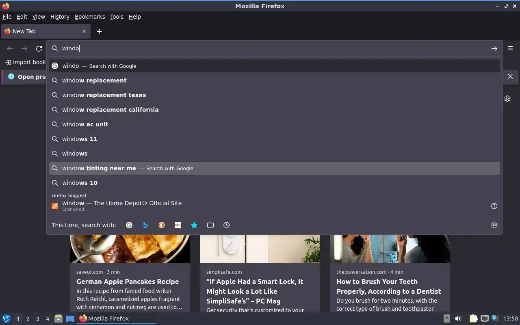520x325 pixels.
Task: Go back with the back arrow
Action: pos(10,48)
